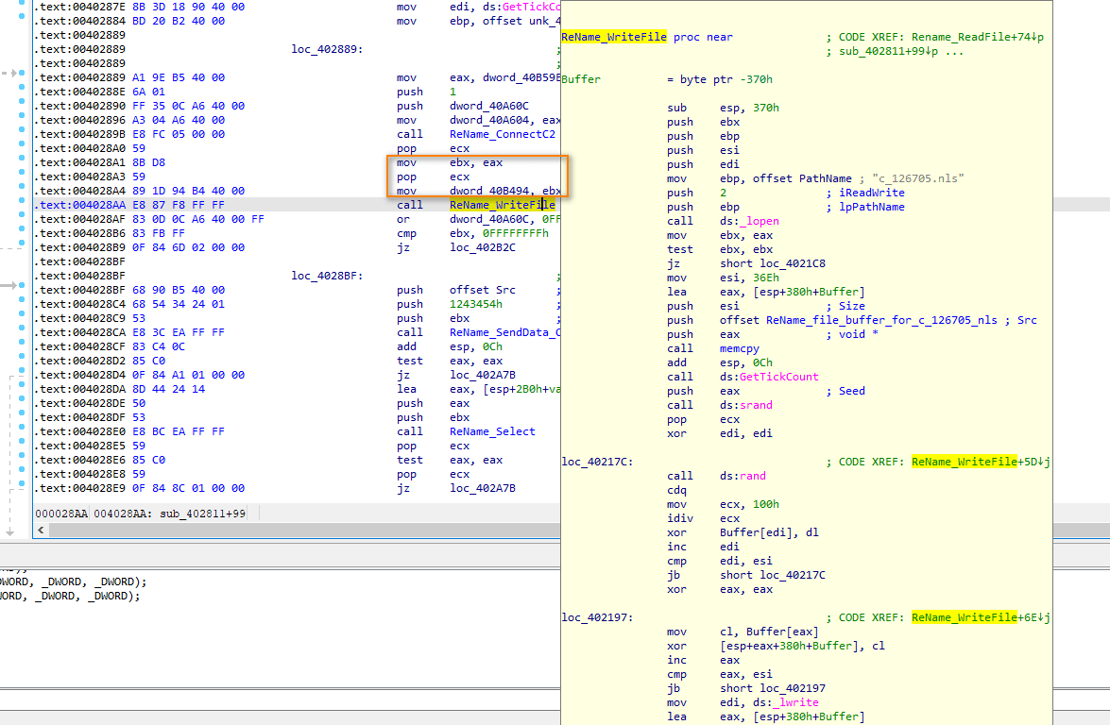This screenshot has height=725, width=1110.
Task: Select the loc_402889 label
Action: click(x=327, y=49)
